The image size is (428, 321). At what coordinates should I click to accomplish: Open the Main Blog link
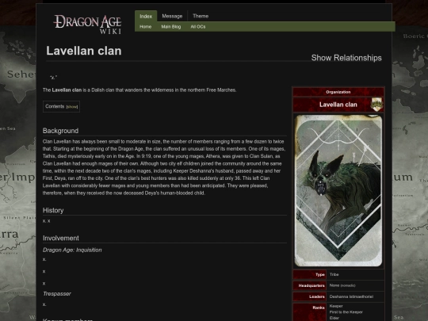pos(171,27)
